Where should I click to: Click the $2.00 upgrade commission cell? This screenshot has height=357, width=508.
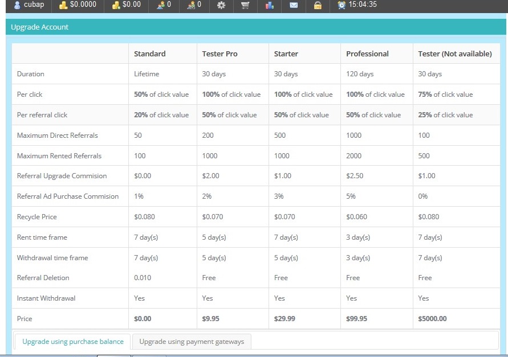210,176
